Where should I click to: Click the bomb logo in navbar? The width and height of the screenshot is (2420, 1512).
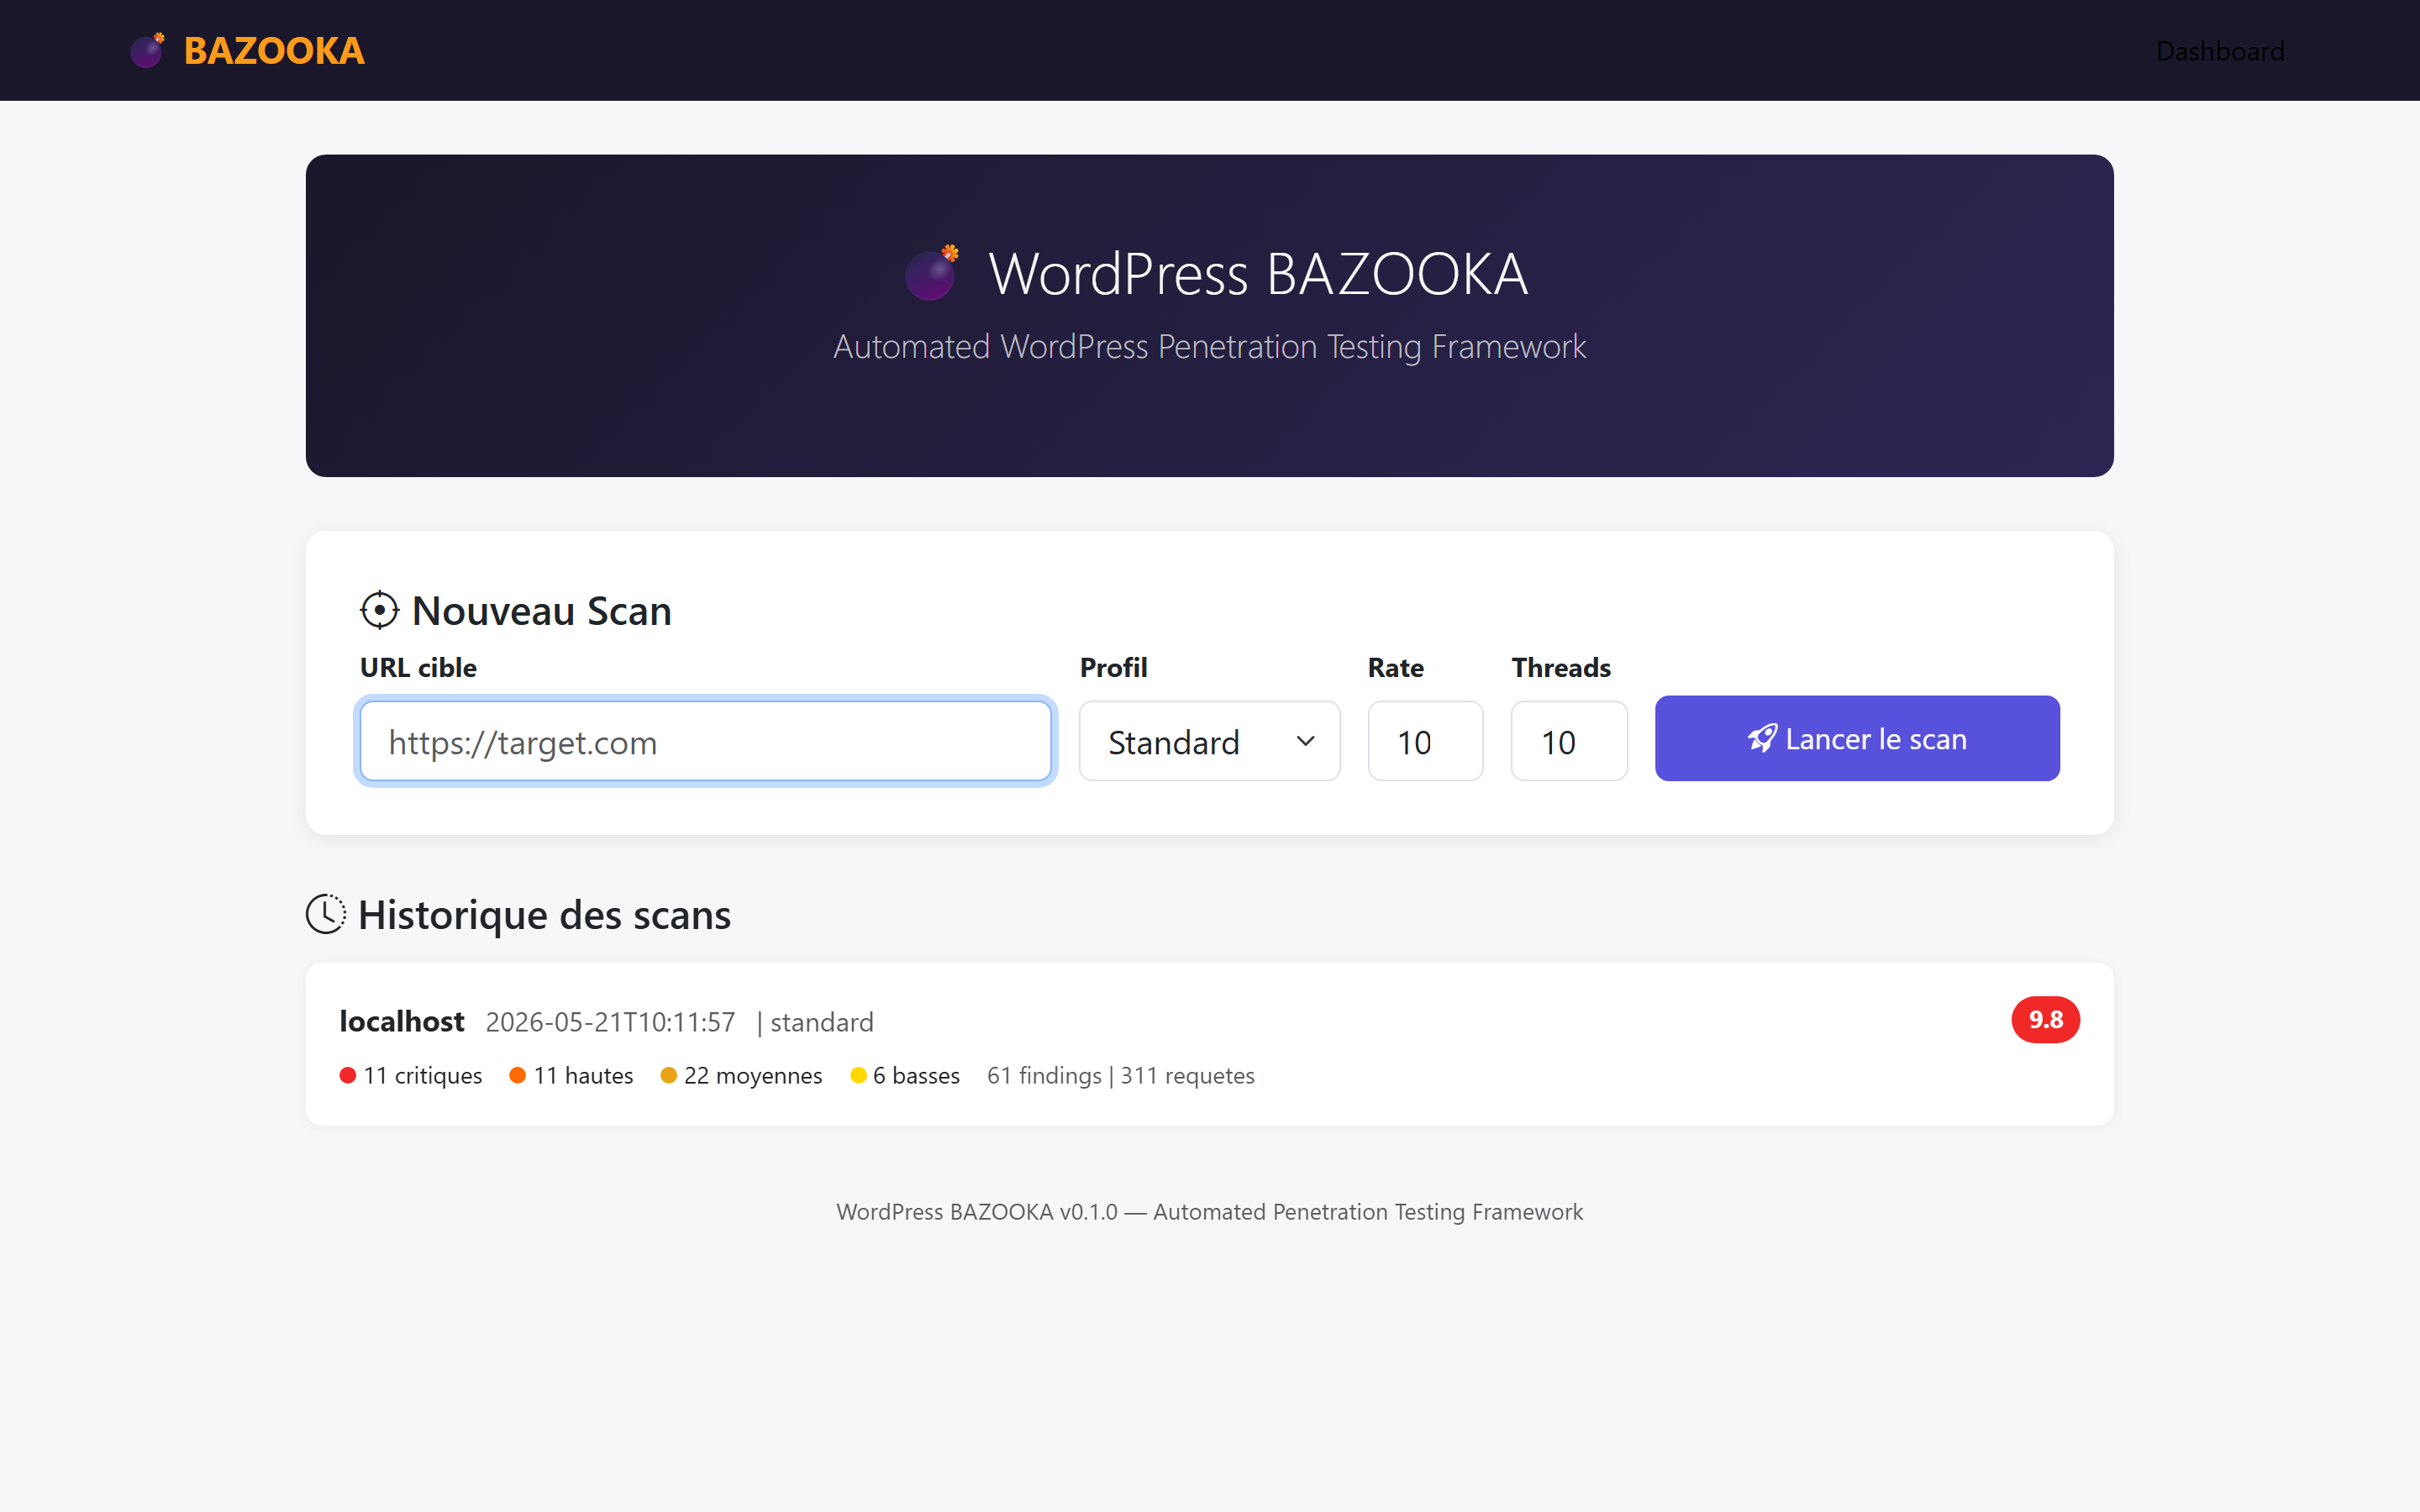click(x=148, y=50)
